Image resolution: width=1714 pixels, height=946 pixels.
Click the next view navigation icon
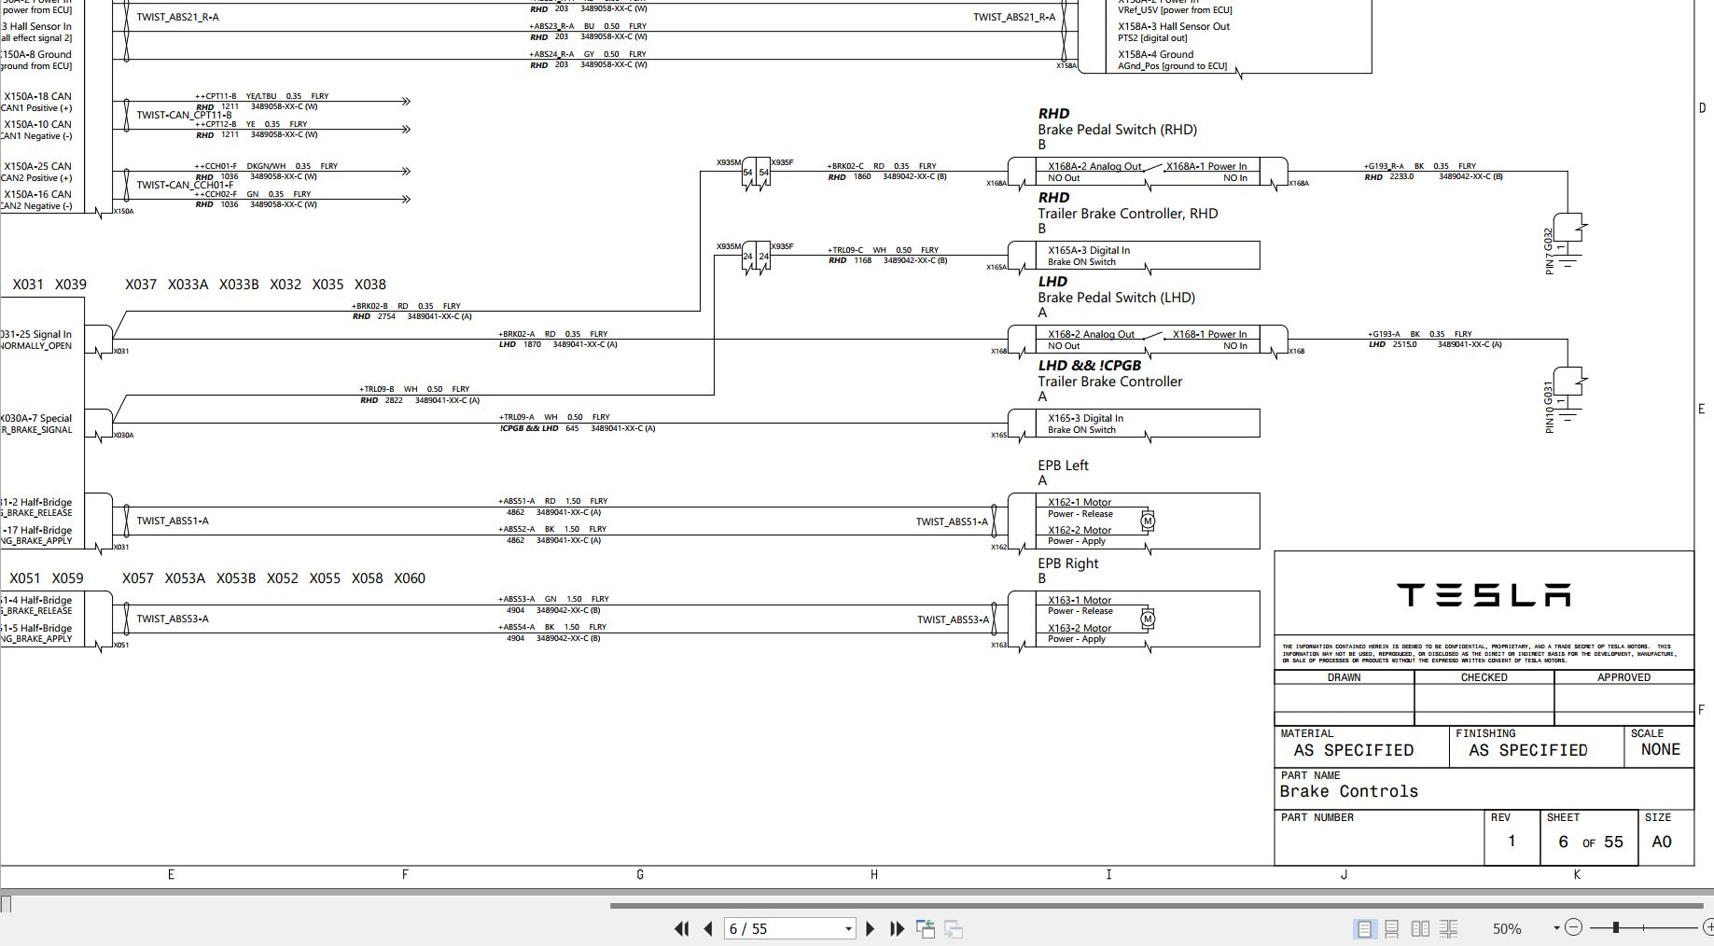point(952,928)
